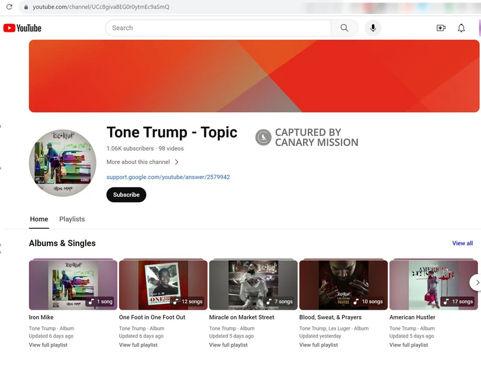The height and width of the screenshot is (380, 481).
Task: Click Tone Trump, Lex Luger artist text
Action: tap(325, 328)
